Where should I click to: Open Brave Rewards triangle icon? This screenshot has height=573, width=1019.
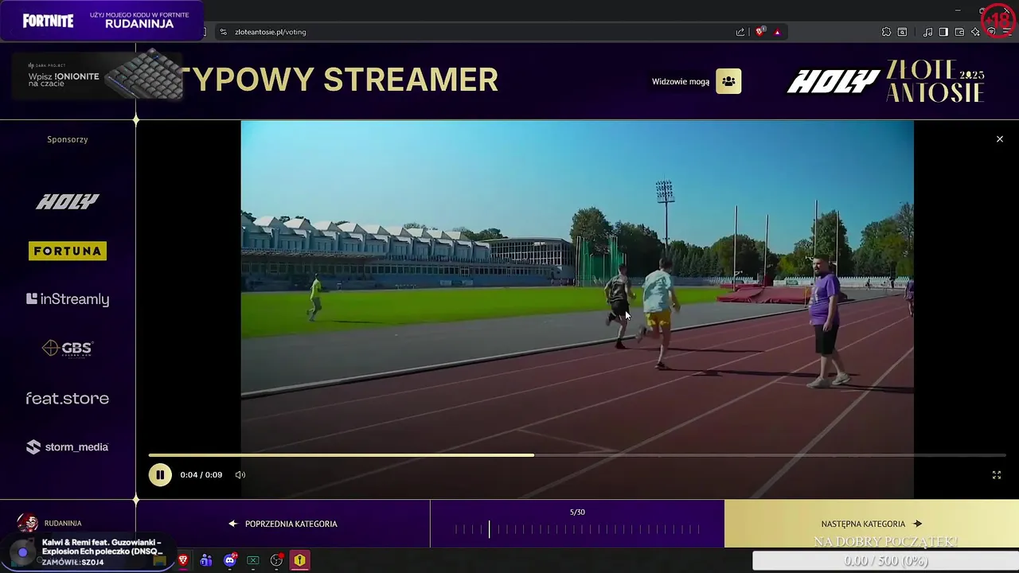point(777,32)
